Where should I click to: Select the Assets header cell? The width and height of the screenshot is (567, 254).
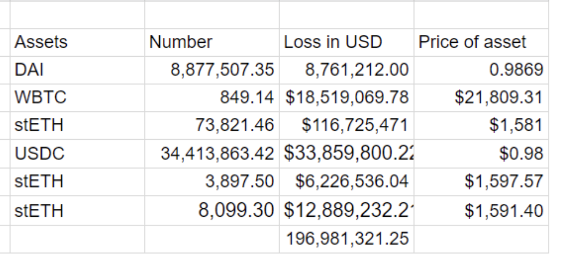[77, 42]
